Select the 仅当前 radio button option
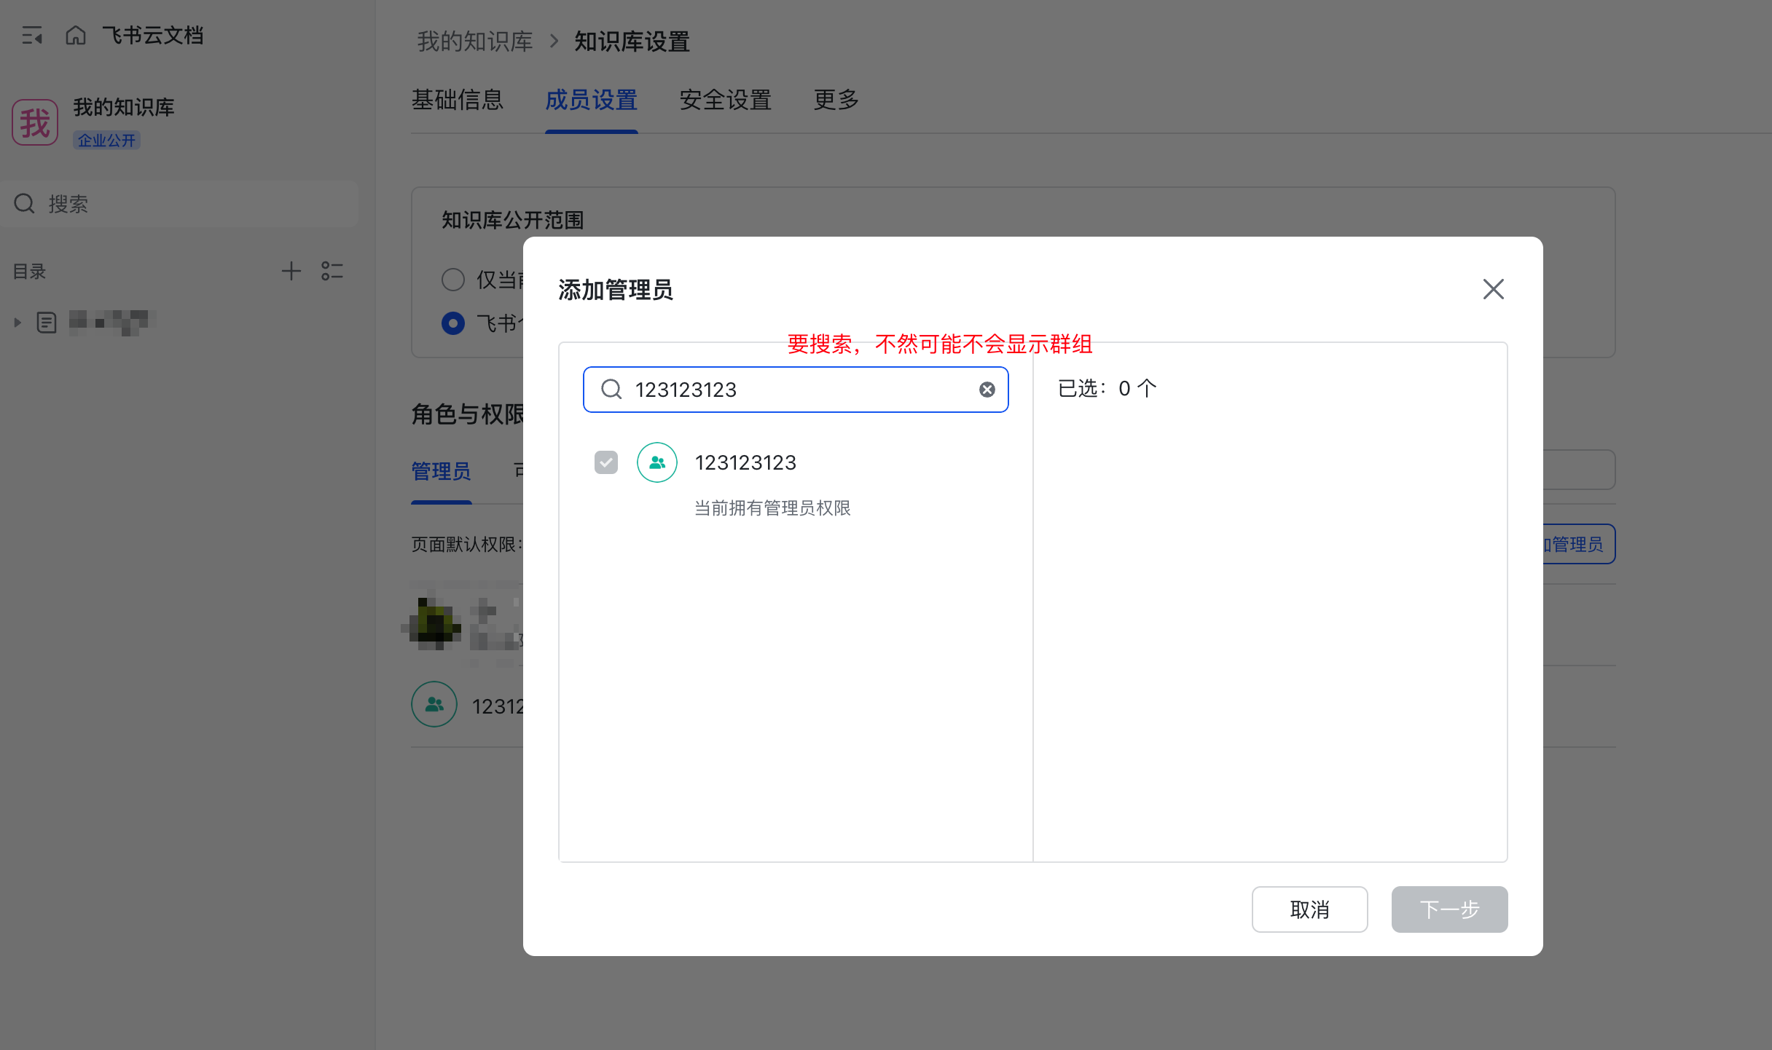 (453, 280)
